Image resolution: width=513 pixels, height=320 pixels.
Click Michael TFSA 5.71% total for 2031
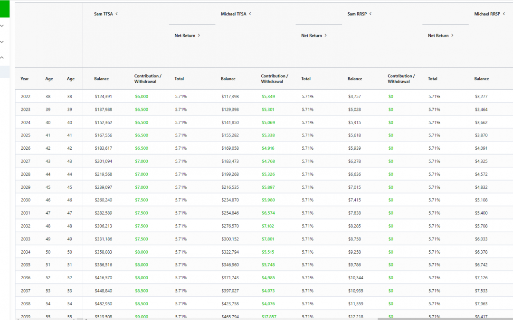307,213
